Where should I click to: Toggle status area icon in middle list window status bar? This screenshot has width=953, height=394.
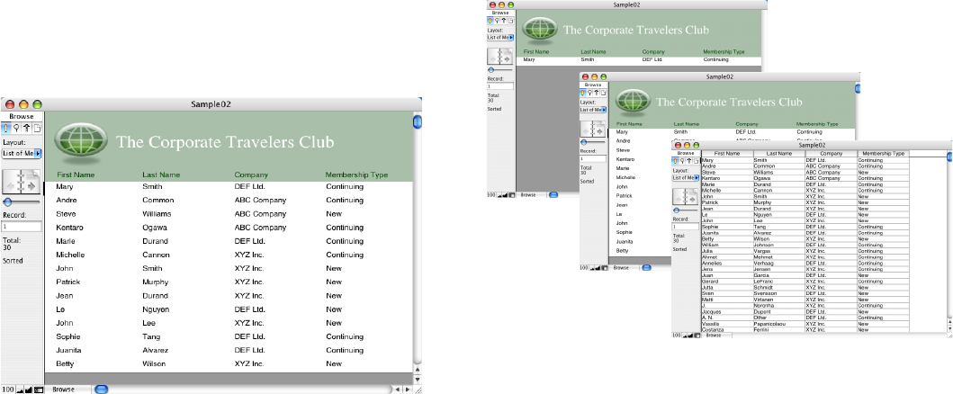pos(605,267)
